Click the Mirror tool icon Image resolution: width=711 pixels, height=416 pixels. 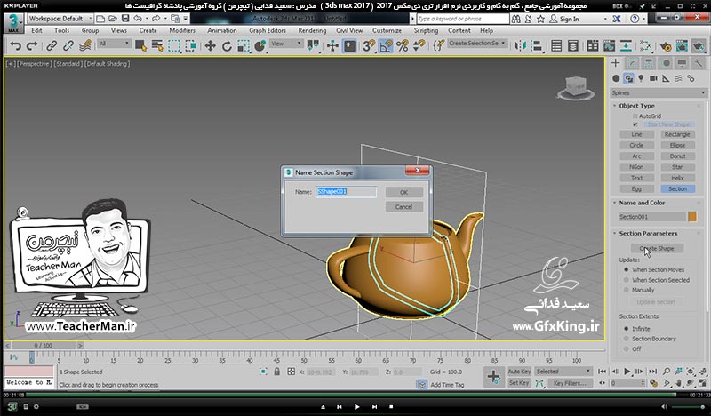click(x=520, y=46)
